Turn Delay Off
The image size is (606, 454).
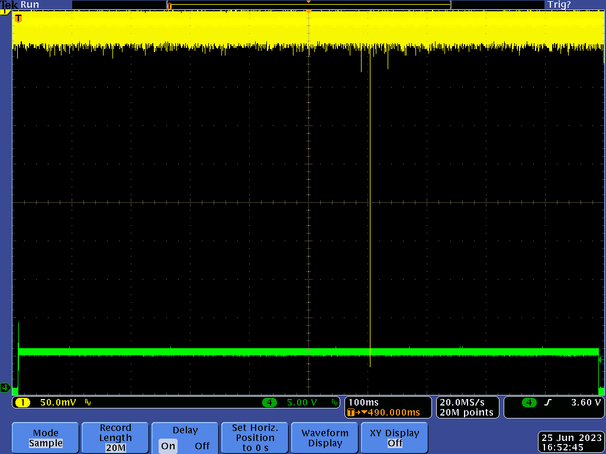pos(202,446)
